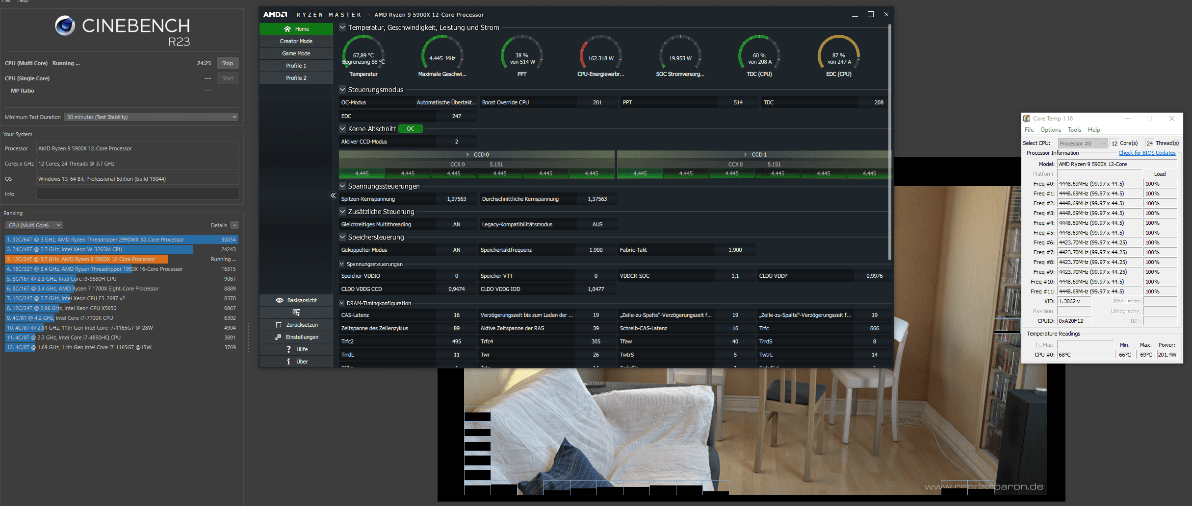
Task: Click the Aktiver CCD-Modus value 2
Action: 457,142
